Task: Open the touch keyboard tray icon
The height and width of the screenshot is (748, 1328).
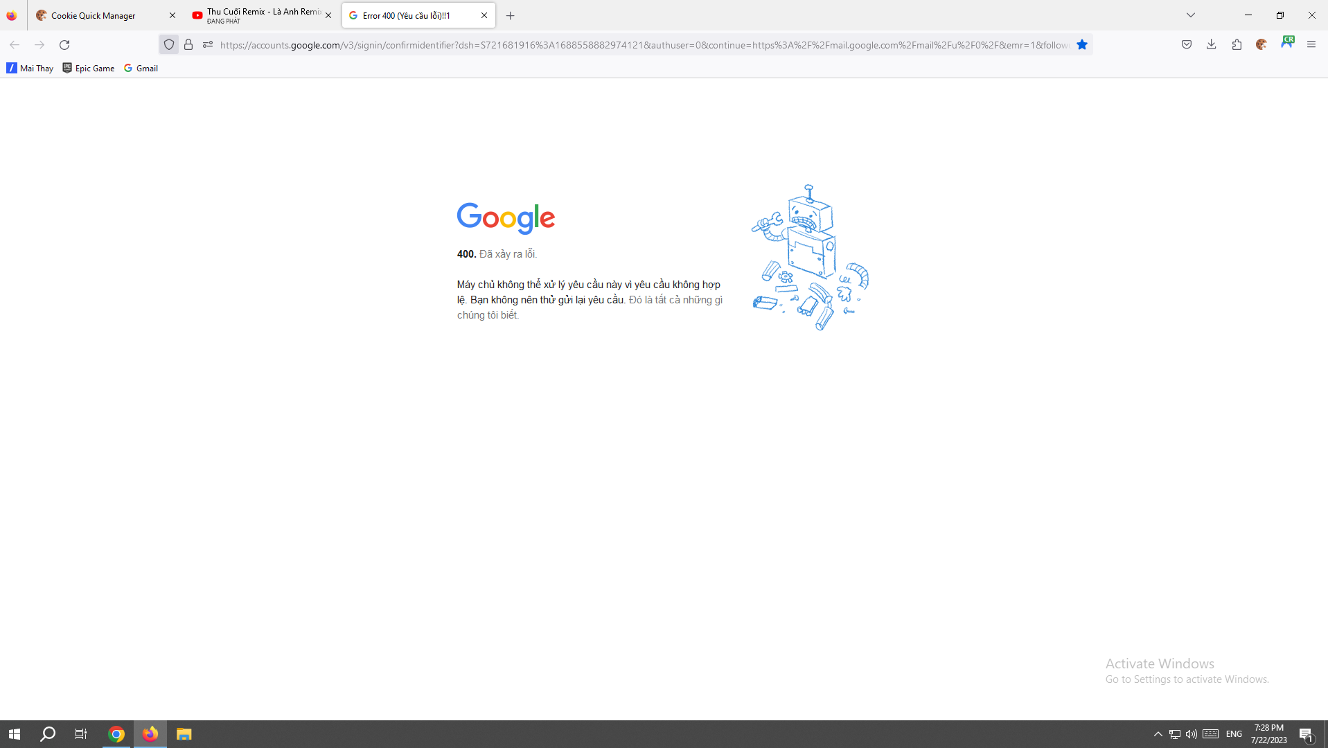Action: coord(1211,734)
